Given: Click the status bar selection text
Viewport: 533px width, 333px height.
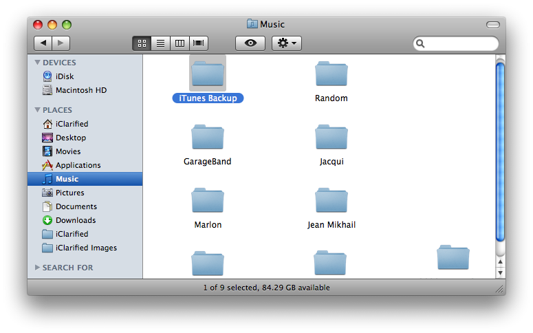Looking at the screenshot, I should (267, 288).
